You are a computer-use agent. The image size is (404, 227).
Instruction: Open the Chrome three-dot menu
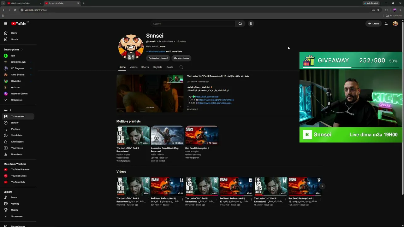pos(400,10)
